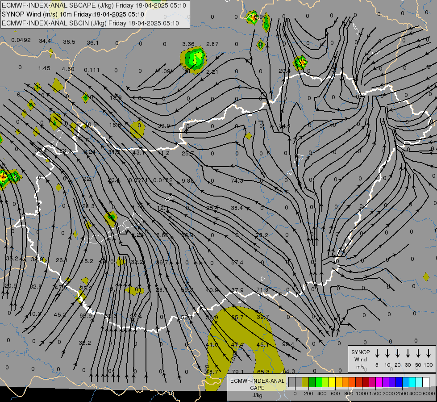
Task: Click the grid value 0.0271
Action: pos(138,180)
